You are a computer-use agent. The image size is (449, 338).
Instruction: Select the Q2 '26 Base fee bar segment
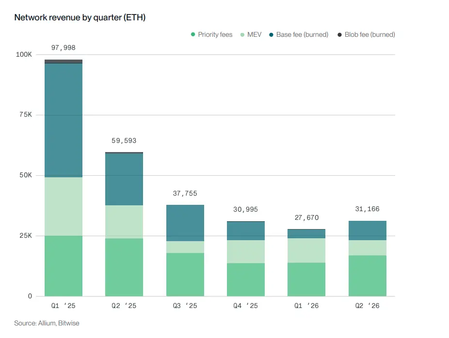pyautogui.click(x=368, y=230)
